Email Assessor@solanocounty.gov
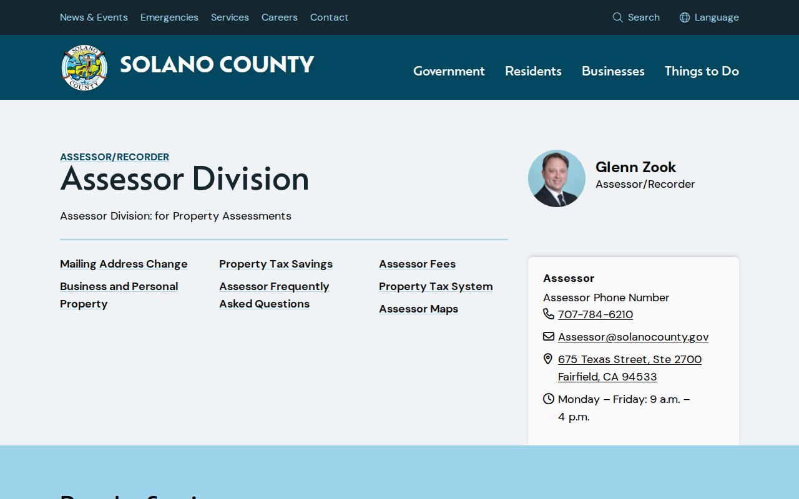The width and height of the screenshot is (799, 499). coord(633,337)
